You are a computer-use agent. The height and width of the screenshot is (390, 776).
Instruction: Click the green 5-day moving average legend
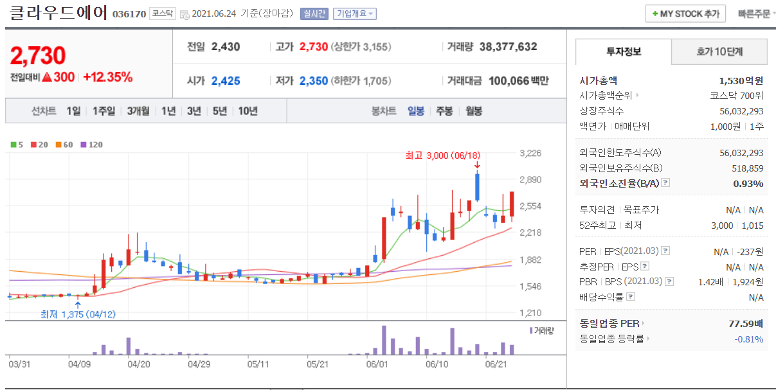[x=16, y=145]
